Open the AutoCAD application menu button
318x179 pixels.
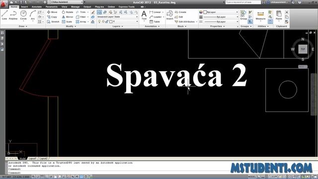(x=3, y=4)
